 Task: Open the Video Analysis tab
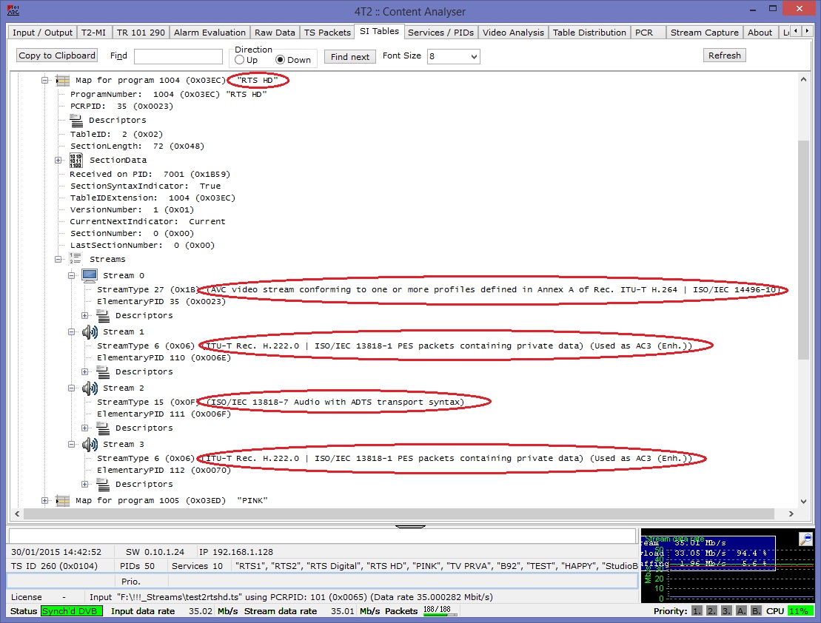(x=513, y=33)
